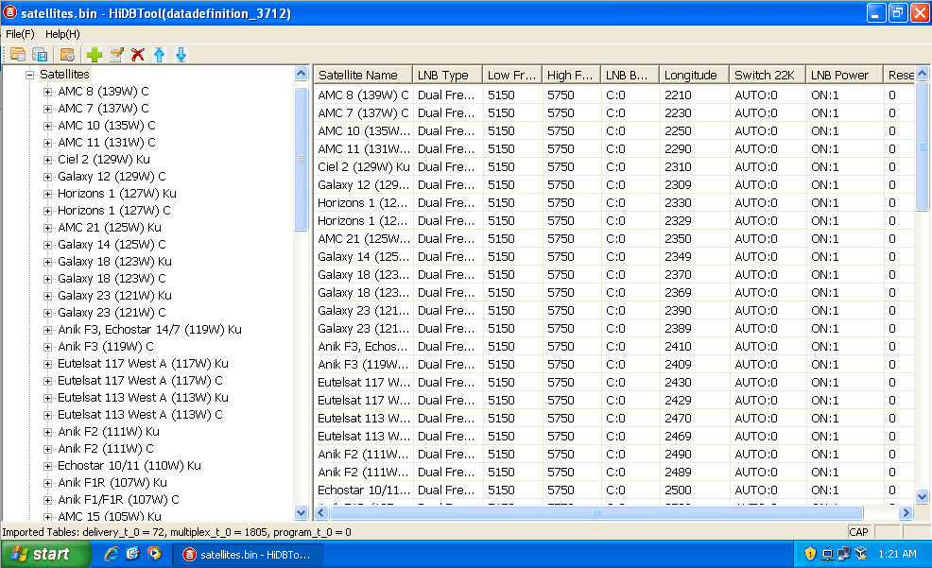The width and height of the screenshot is (932, 568).
Task: Launch Internet Explorer from the quick launch
Action: point(112,554)
